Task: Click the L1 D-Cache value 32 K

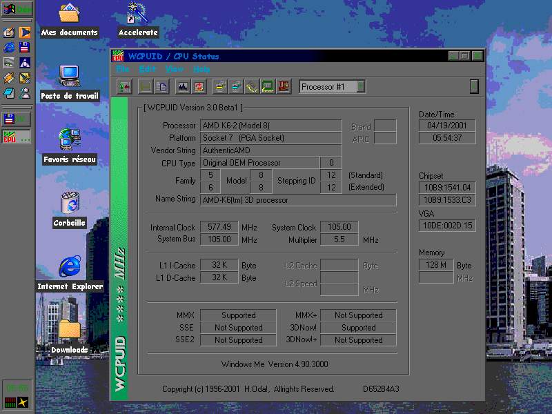Action: 219,277
